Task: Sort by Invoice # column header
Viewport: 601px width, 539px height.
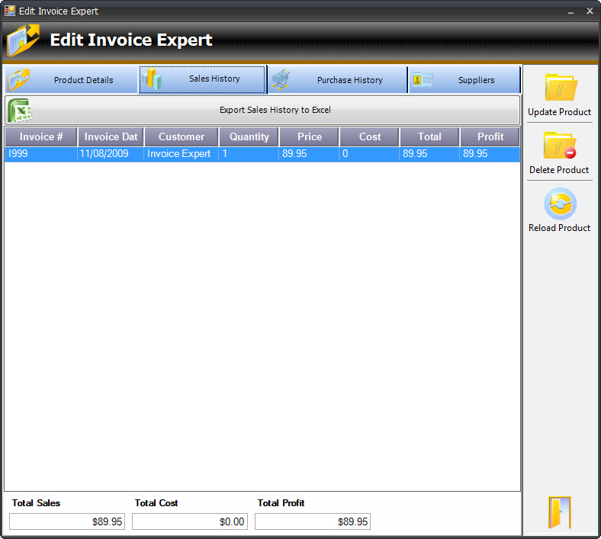Action: click(41, 136)
